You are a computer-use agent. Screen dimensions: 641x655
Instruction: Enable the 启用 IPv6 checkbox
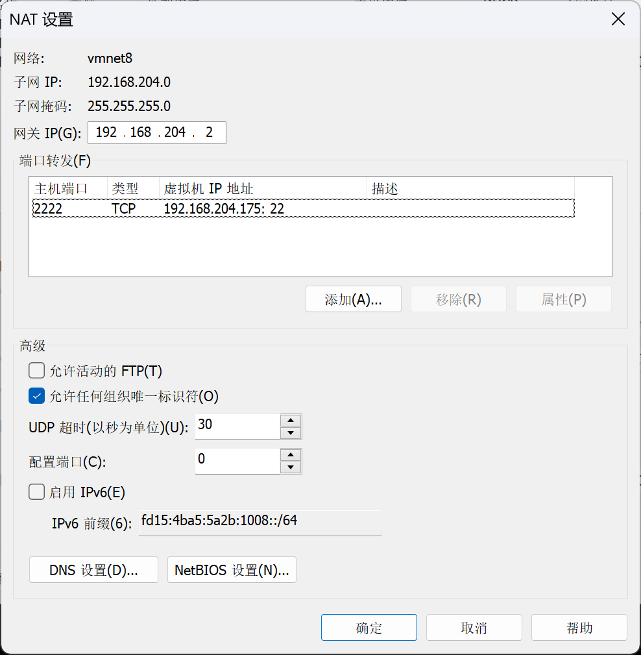point(37,492)
